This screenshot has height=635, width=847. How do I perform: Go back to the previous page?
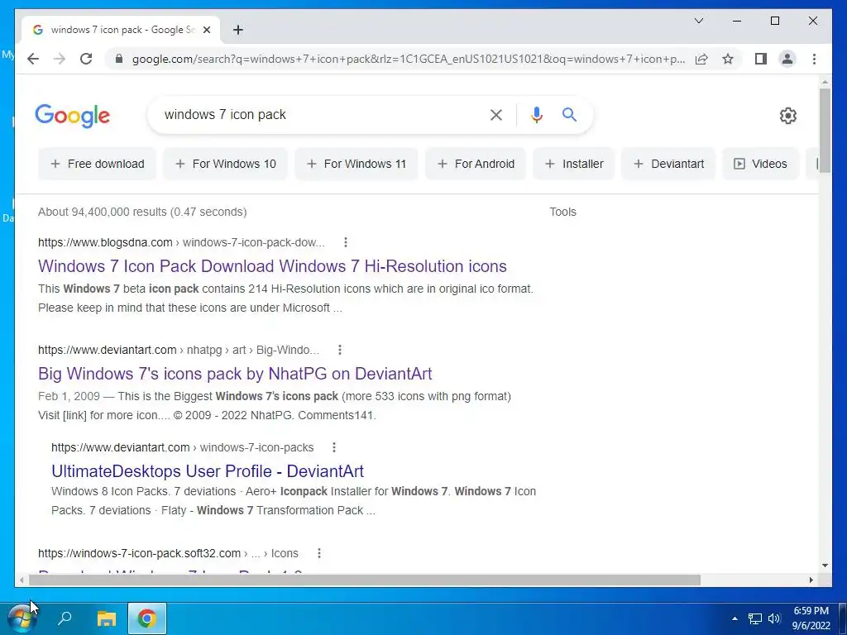coord(33,59)
